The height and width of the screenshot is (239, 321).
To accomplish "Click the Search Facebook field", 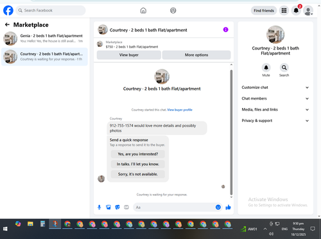I will (x=51, y=10).
